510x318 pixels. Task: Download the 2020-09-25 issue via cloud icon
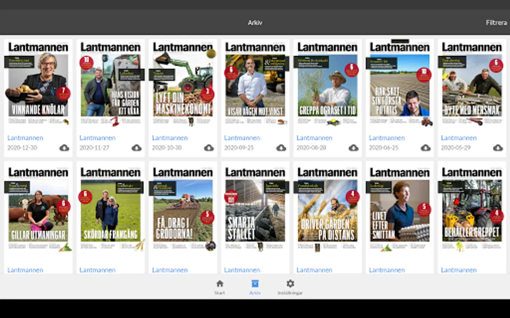tap(281, 148)
